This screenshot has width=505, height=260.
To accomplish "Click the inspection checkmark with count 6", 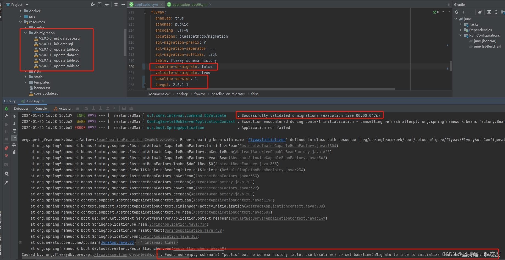I will [x=436, y=12].
